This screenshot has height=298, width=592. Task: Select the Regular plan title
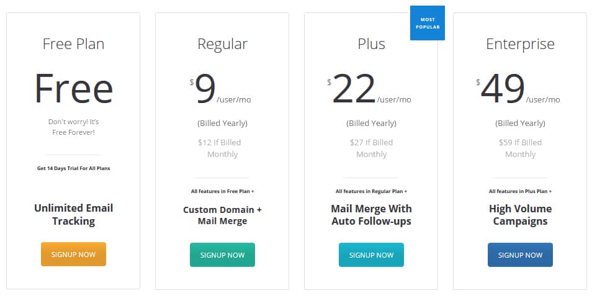coord(222,44)
